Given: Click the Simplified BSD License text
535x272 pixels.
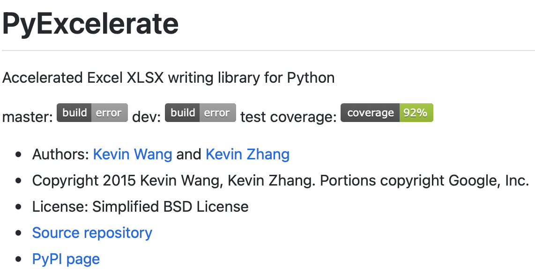Looking at the screenshot, I should point(170,207).
